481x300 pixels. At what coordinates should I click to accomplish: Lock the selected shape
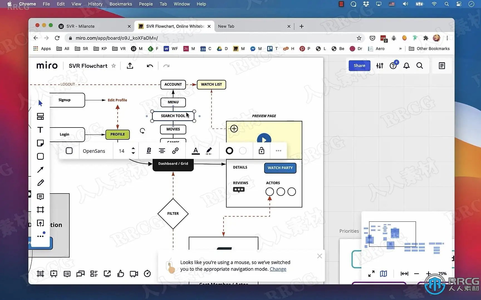tap(261, 151)
